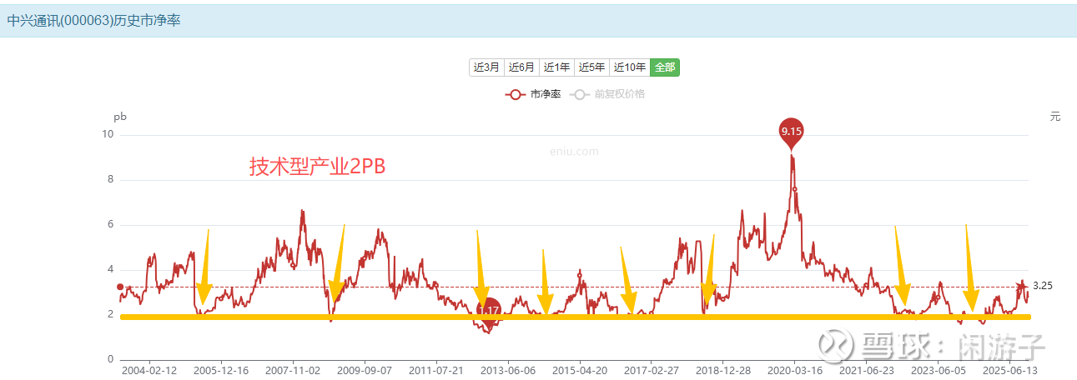Viewport: 1077px width, 380px height.
Task: Switch to the 近1年 range
Action: 556,67
